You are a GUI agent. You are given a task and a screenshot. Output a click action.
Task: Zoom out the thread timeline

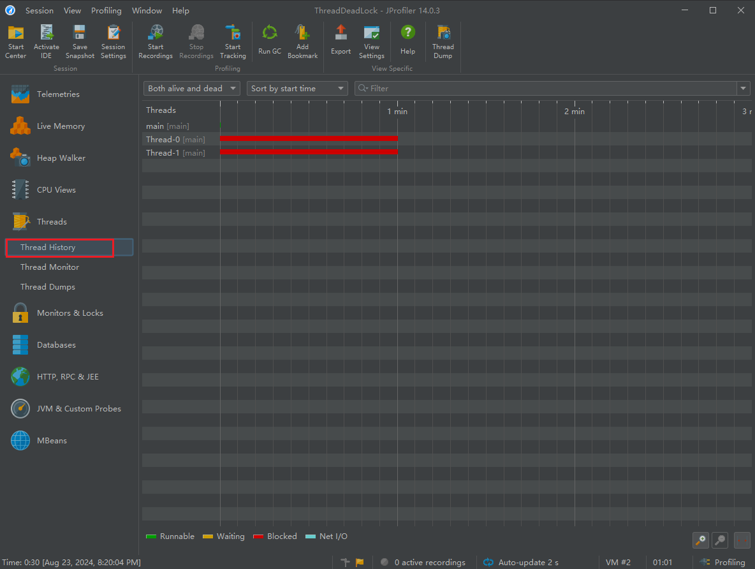click(720, 540)
